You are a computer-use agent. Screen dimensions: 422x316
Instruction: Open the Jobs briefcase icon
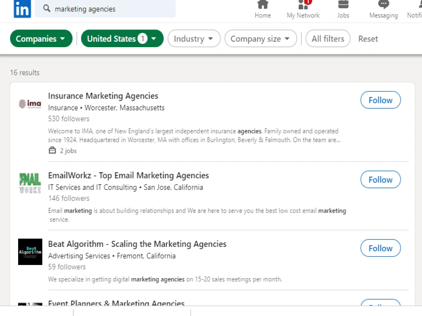(x=343, y=5)
